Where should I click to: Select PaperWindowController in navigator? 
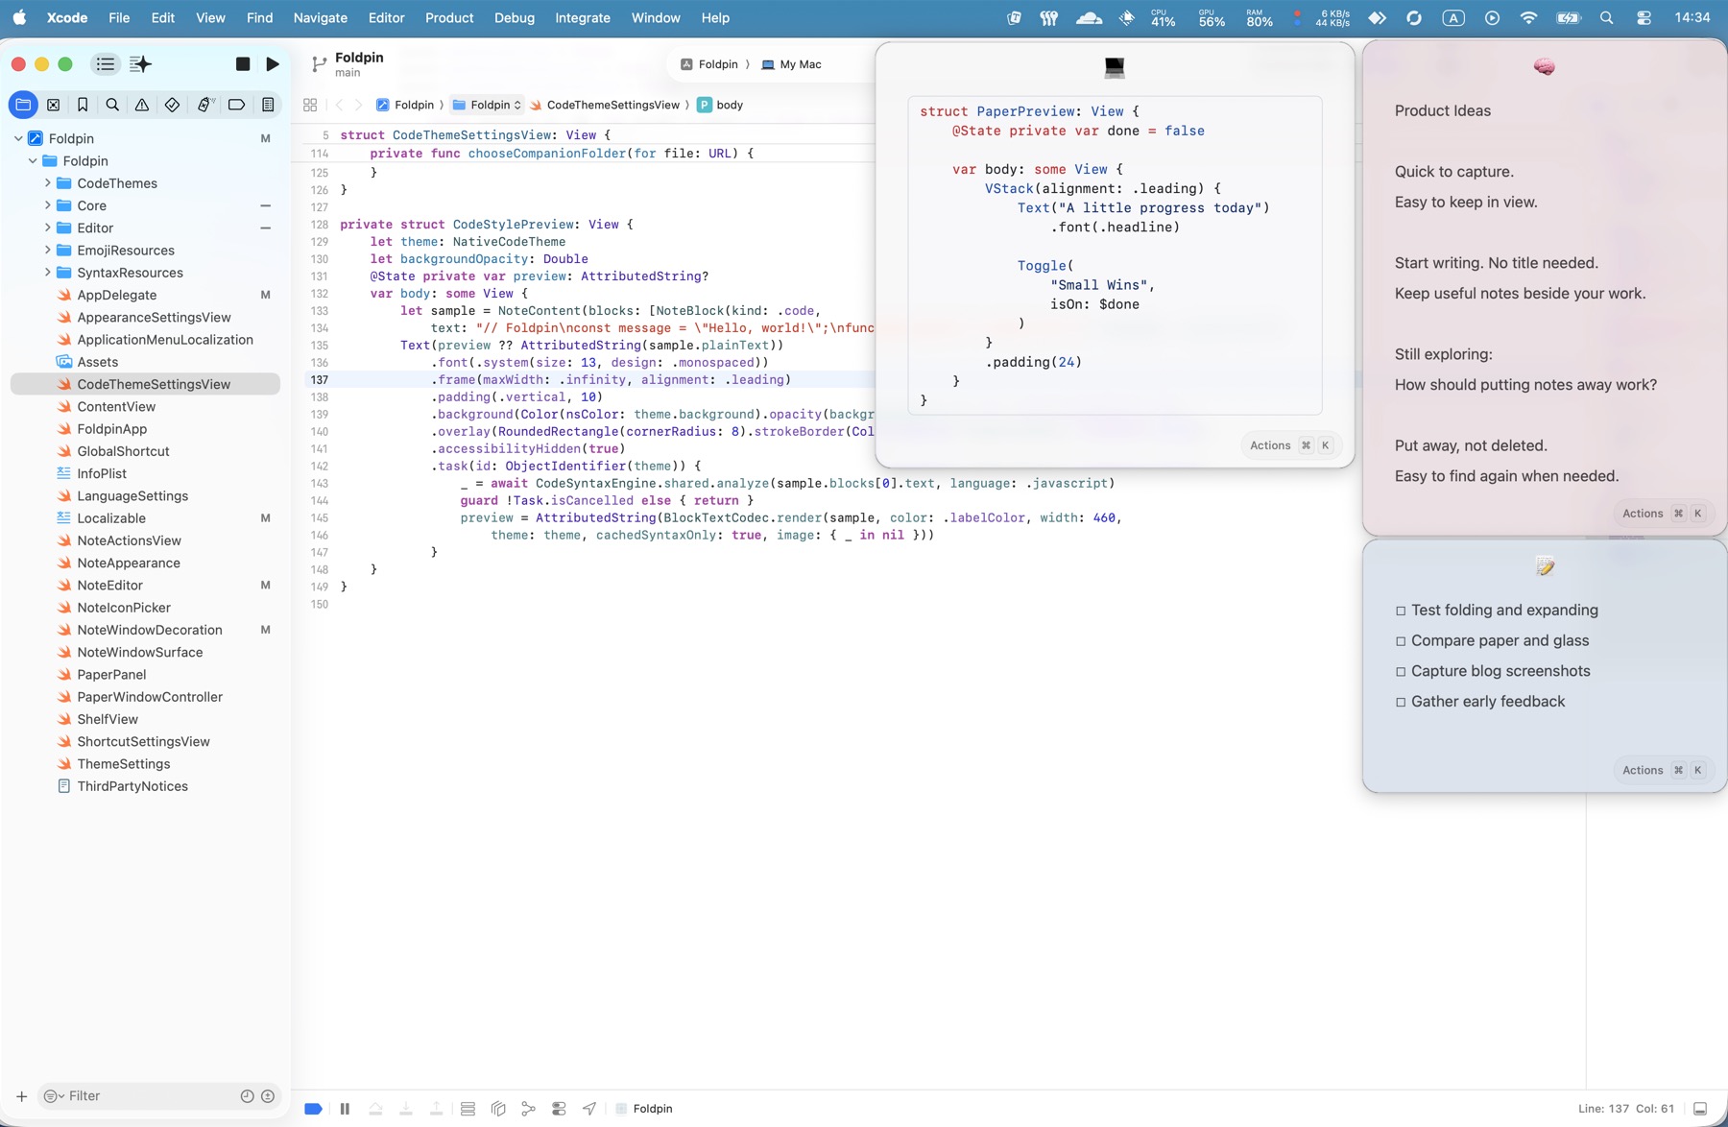coord(150,697)
